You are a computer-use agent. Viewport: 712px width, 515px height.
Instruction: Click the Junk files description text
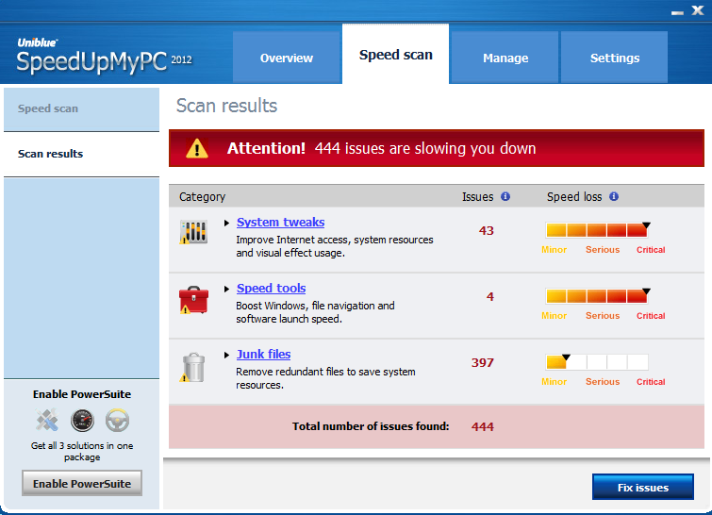click(325, 378)
